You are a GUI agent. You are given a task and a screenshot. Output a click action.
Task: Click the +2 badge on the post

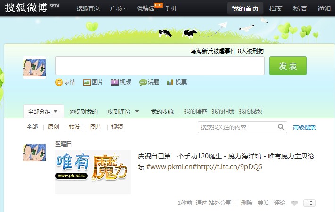[x=310, y=203]
